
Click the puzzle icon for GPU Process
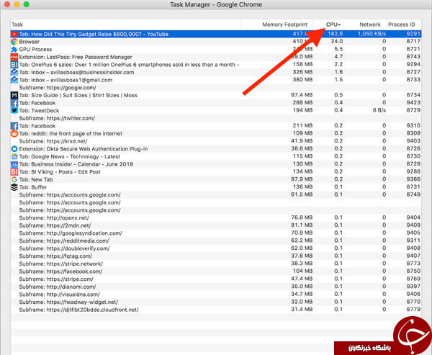point(14,50)
